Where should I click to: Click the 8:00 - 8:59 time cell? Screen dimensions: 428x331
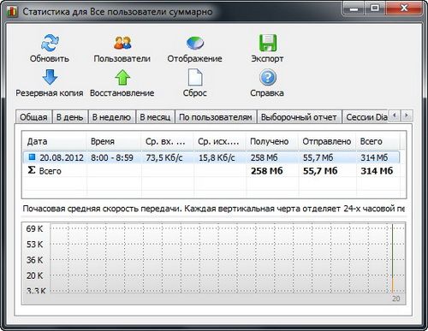pyautogui.click(x=112, y=157)
